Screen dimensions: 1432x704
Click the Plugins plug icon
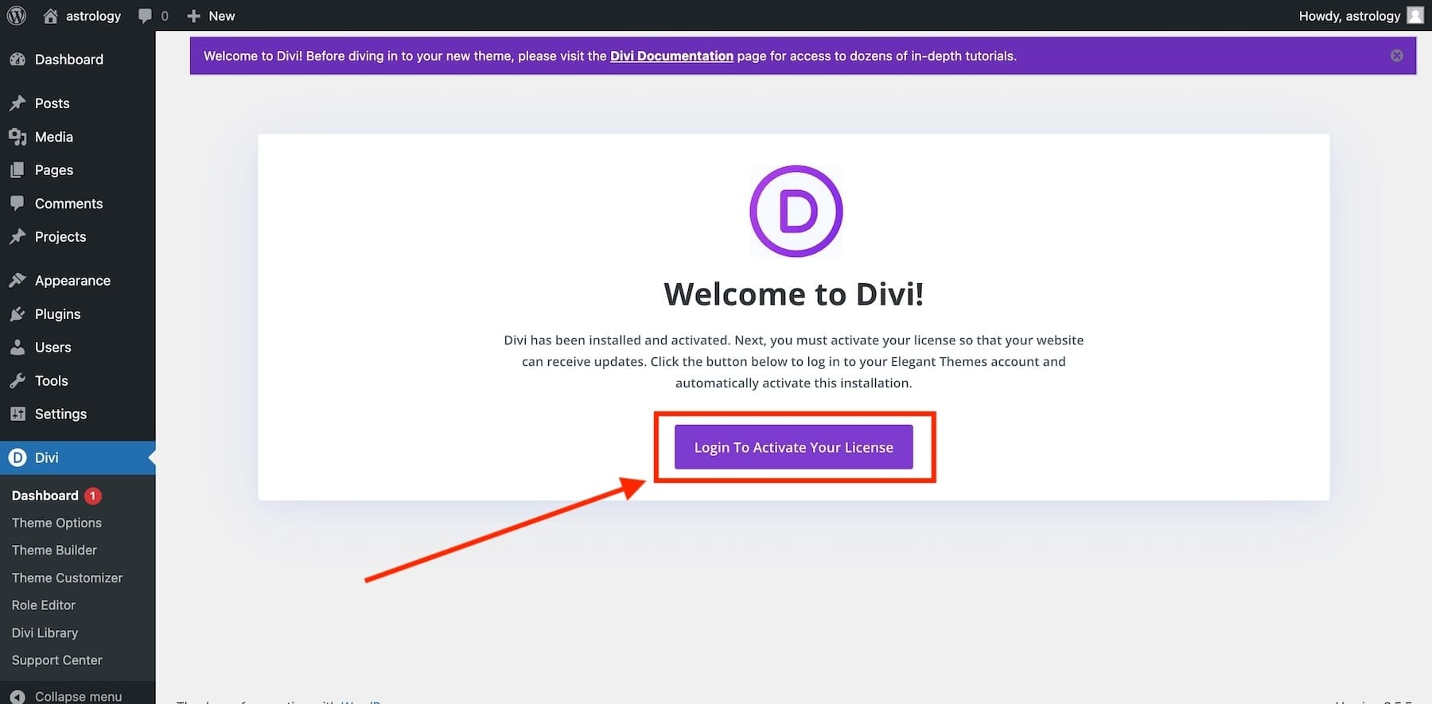pos(18,314)
